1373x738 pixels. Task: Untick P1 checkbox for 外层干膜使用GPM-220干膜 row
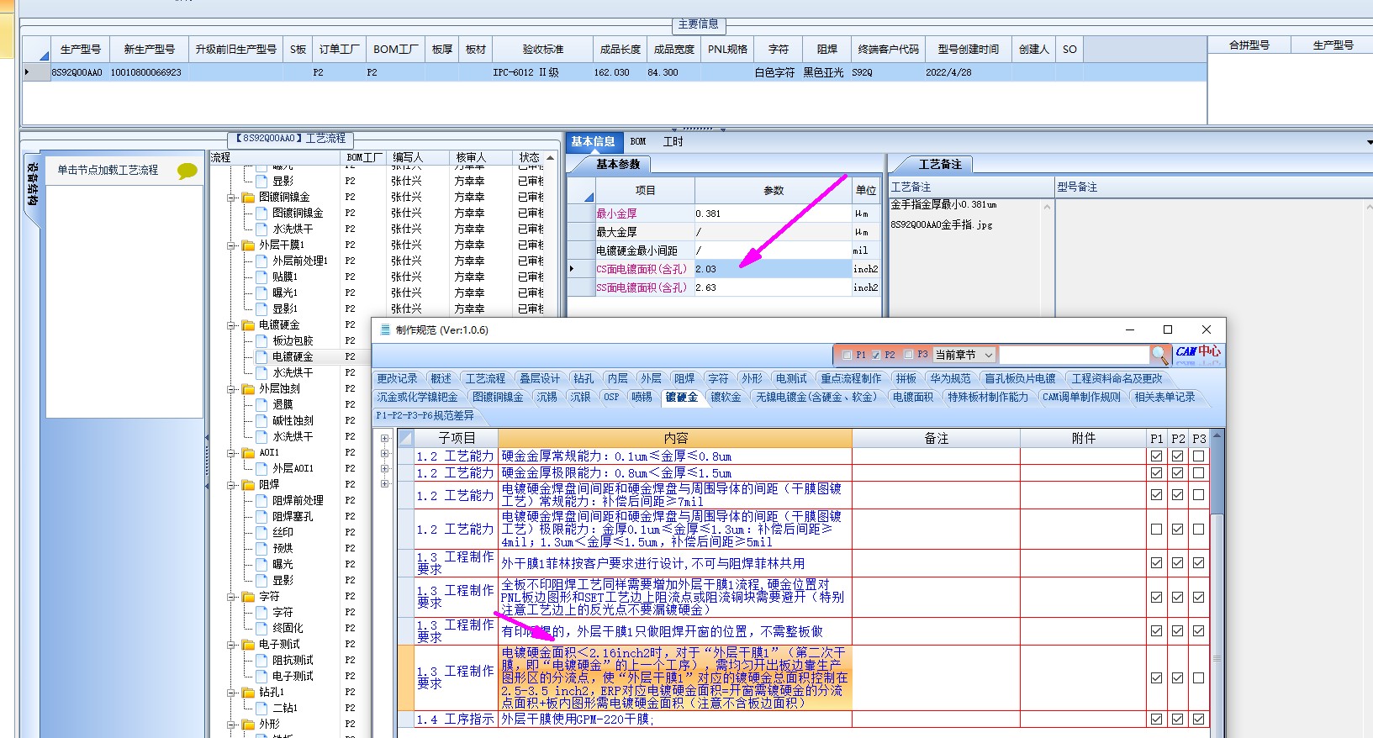tap(1156, 719)
